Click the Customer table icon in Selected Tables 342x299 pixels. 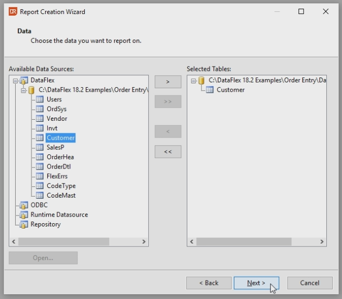pyautogui.click(x=210, y=90)
